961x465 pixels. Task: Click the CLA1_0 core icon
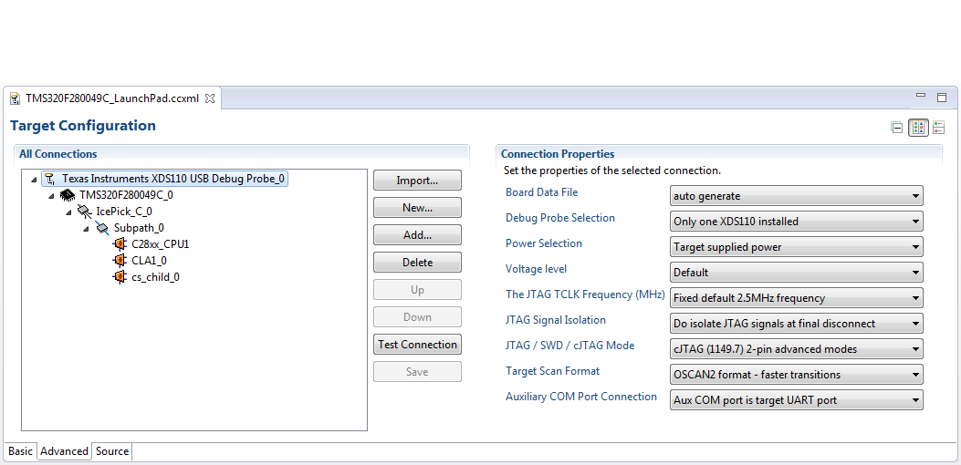[120, 261]
